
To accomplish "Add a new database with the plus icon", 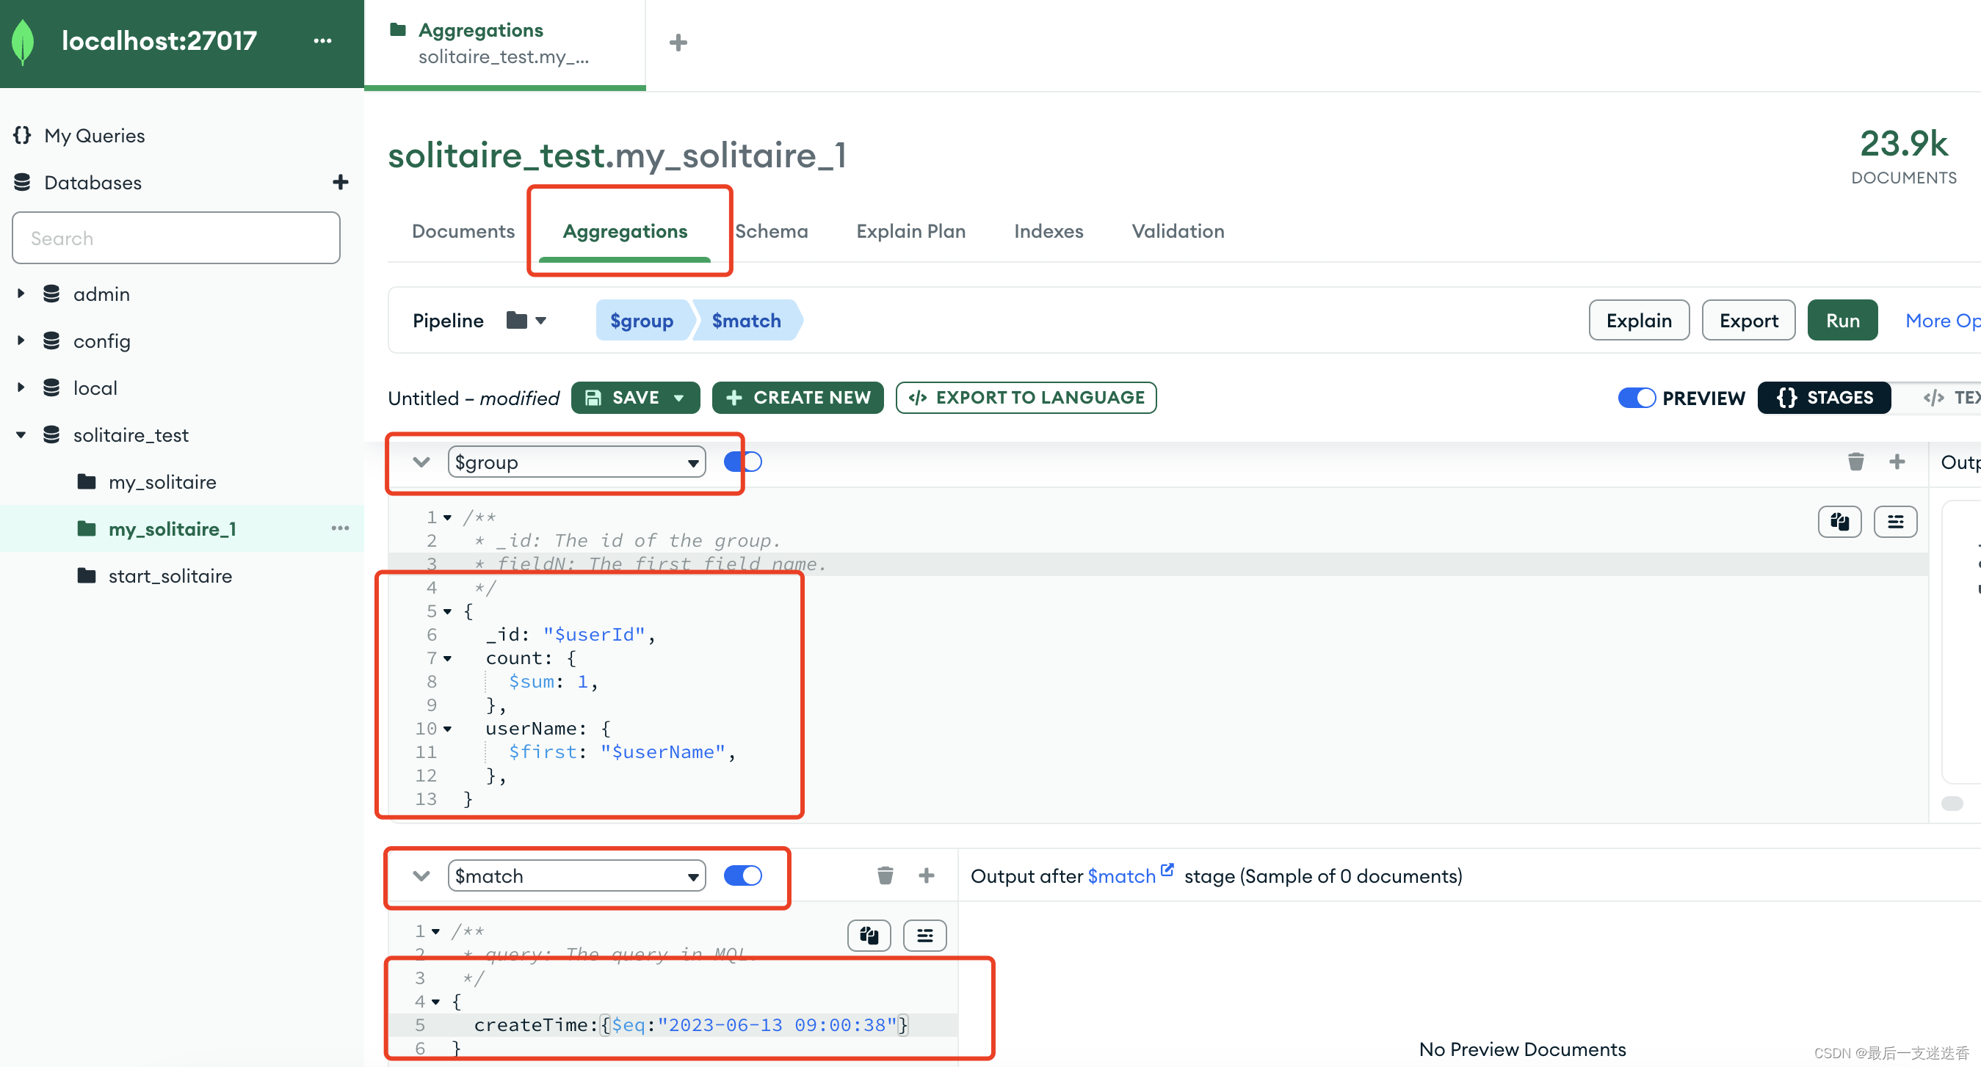I will (x=340, y=182).
